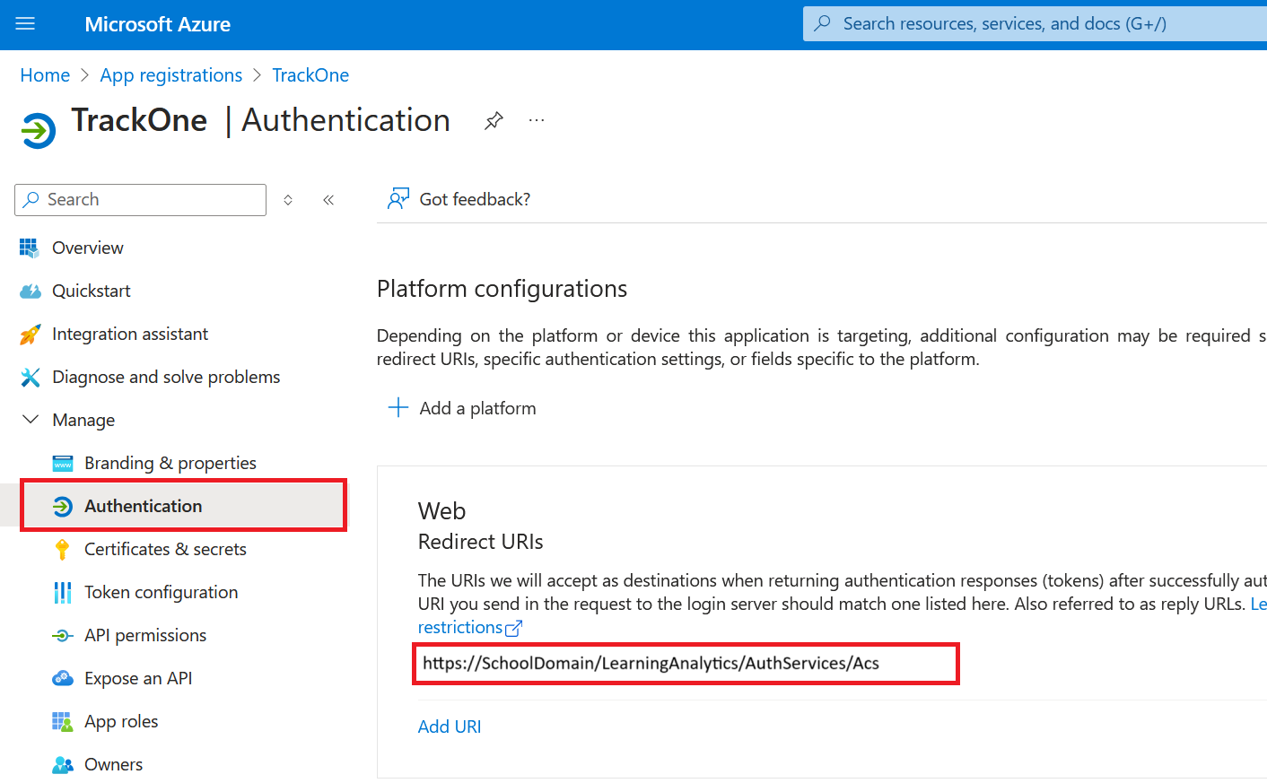Focus the global search resources box
The height and width of the screenshot is (783, 1267).
point(1035,24)
